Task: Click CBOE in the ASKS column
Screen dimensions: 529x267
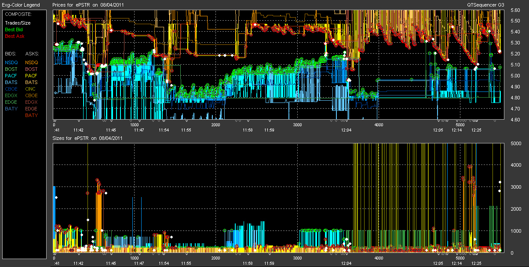Action: [x=32, y=95]
